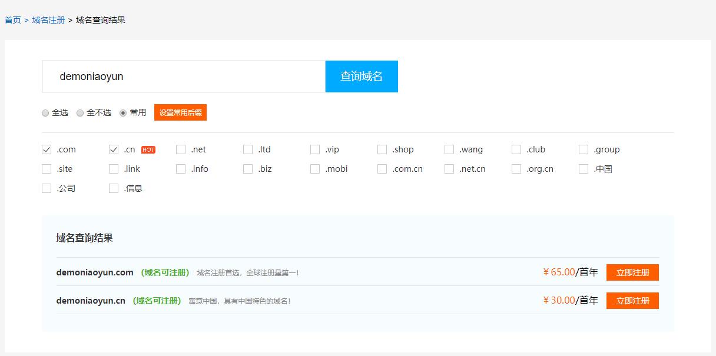This screenshot has height=356, width=716.
Task: Select the 全选 radio button
Action: (45, 113)
